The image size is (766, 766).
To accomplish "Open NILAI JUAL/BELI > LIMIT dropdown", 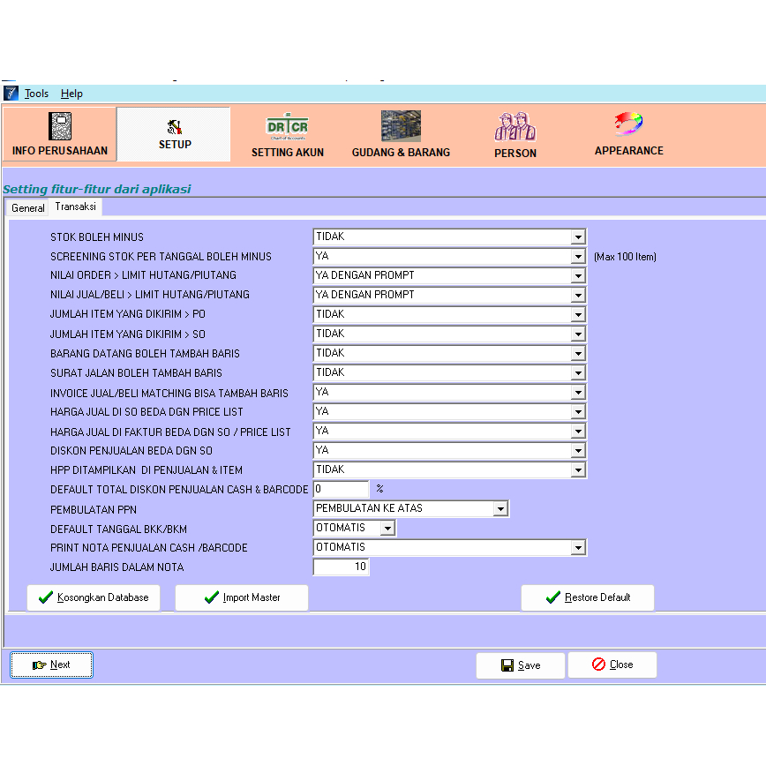I will tap(578, 295).
